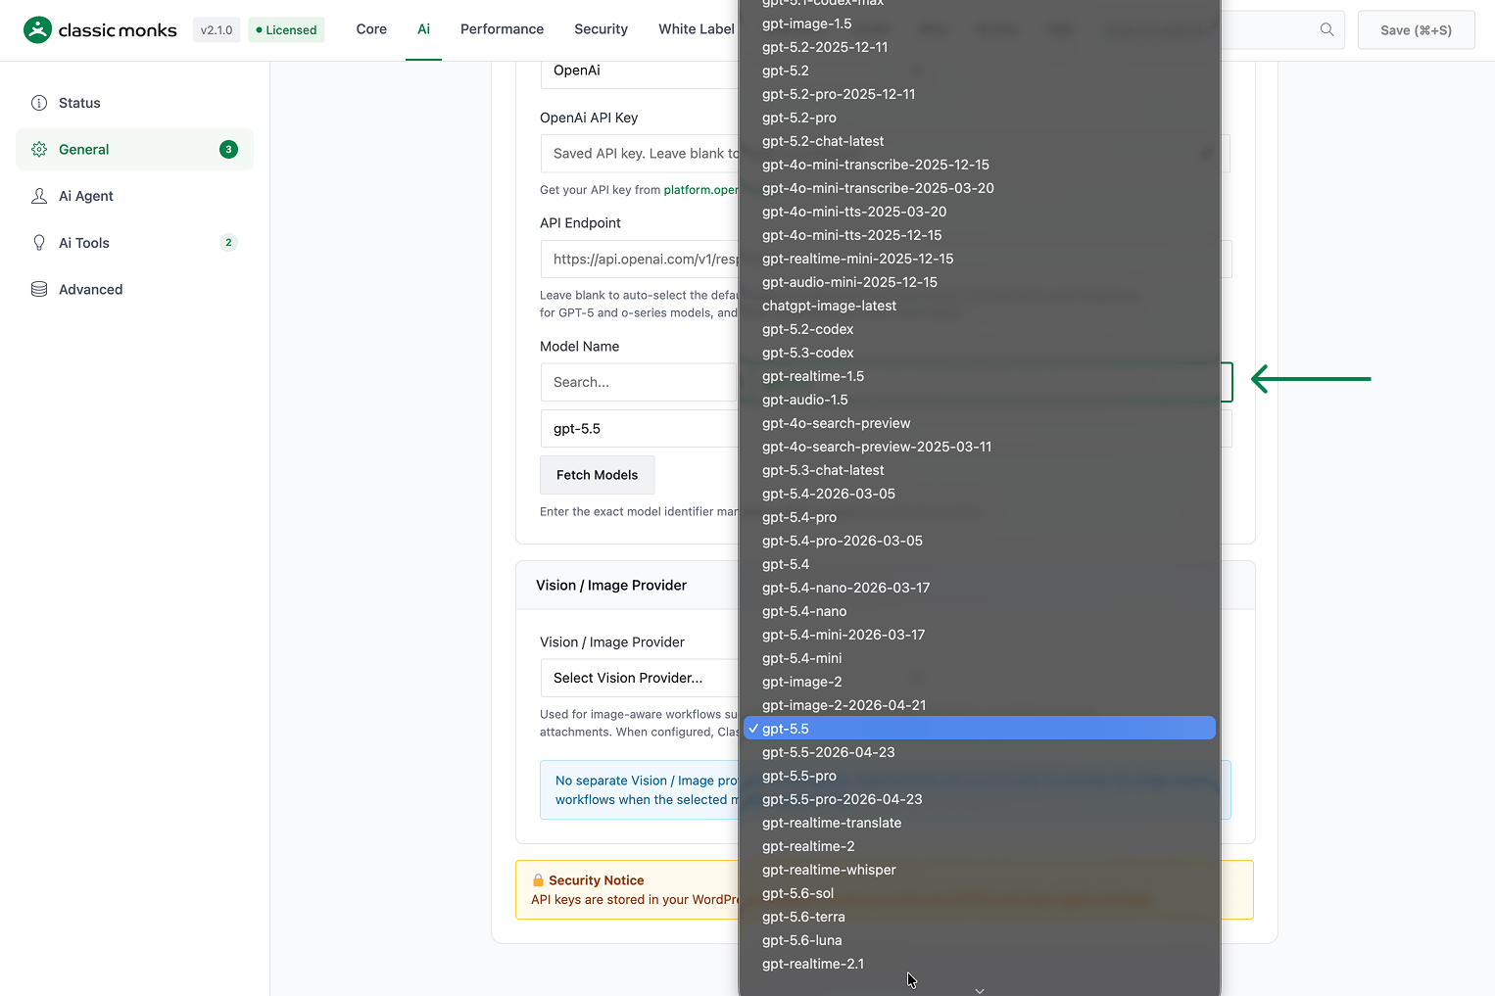Open the Advanced database icon

[x=39, y=289]
